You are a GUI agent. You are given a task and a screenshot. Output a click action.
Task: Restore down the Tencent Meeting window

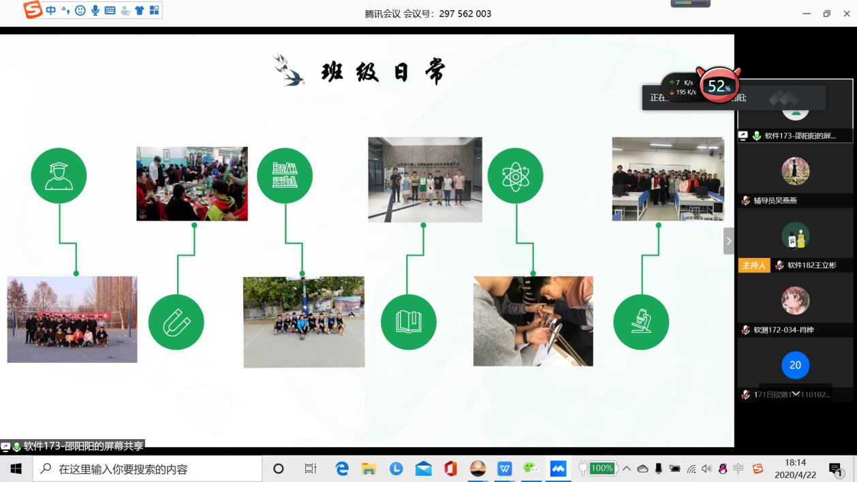tap(826, 14)
